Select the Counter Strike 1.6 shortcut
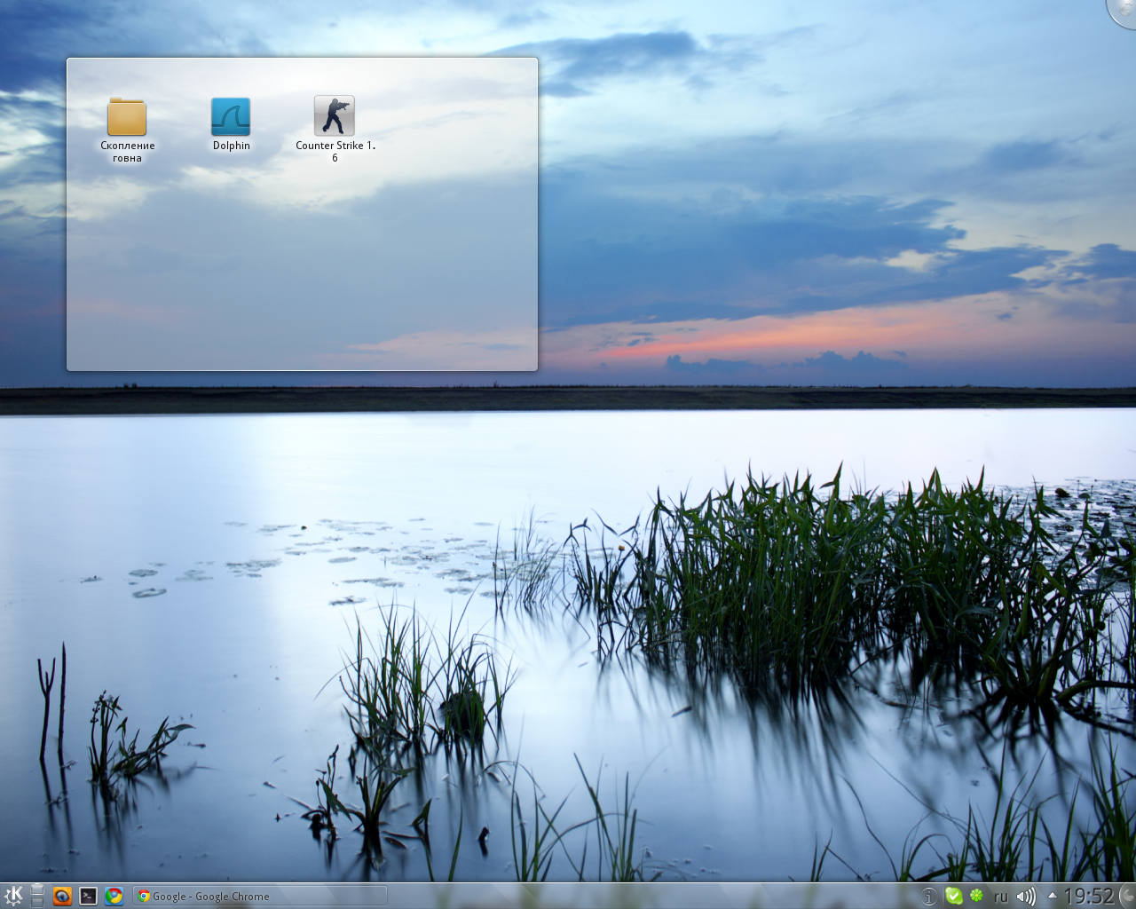Viewport: 1136px width, 909px height. click(x=335, y=130)
